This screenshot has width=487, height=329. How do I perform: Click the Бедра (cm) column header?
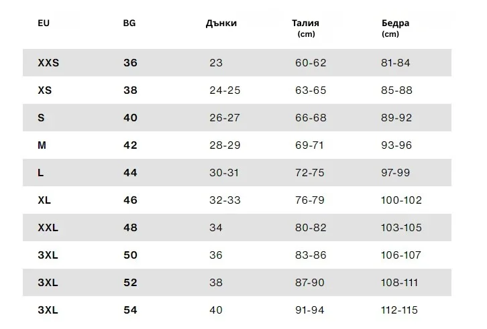tap(395, 27)
